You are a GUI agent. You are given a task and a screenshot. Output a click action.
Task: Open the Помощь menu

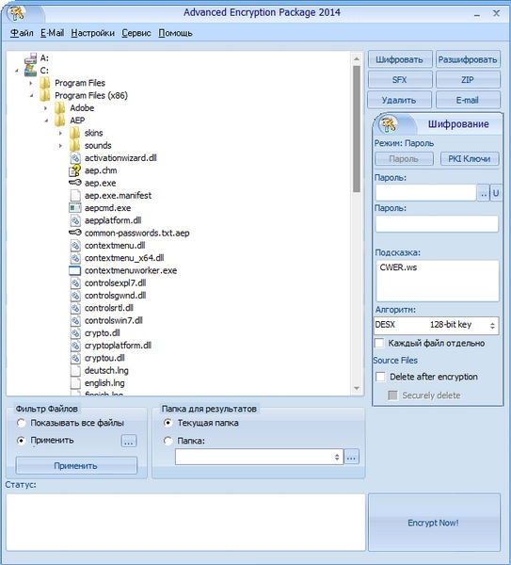(175, 33)
